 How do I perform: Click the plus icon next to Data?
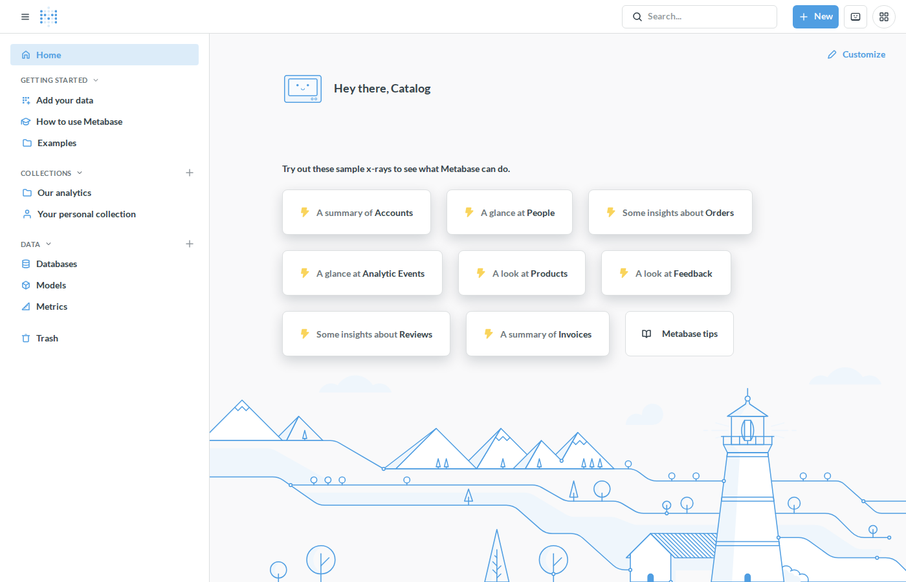[190, 244]
